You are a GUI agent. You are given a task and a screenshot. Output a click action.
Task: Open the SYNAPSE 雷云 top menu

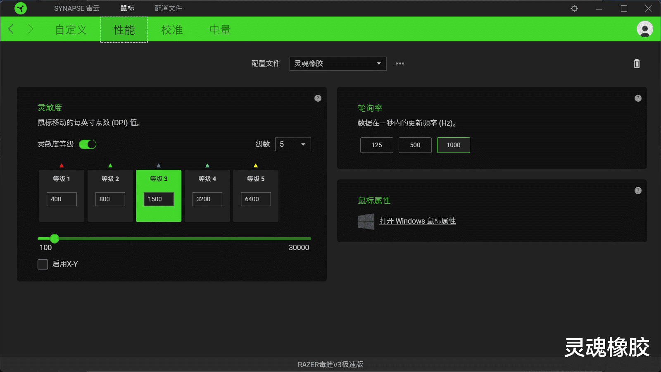coord(77,8)
